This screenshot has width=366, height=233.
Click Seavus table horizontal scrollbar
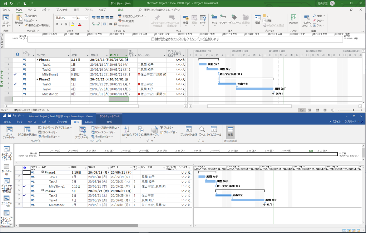point(78,225)
